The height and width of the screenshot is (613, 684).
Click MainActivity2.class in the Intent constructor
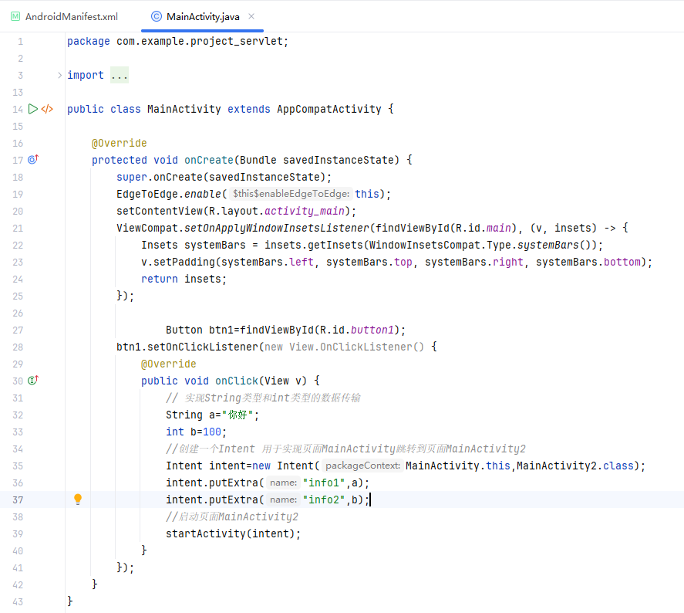[575, 466]
